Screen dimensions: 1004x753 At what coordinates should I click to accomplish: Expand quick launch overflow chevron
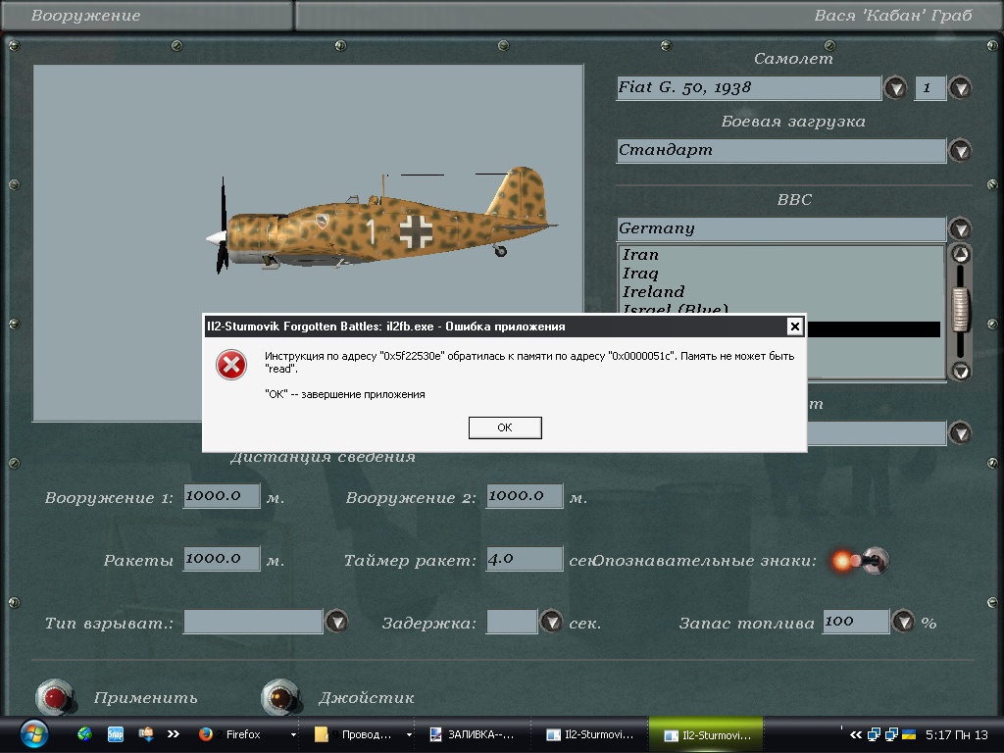pos(173,734)
